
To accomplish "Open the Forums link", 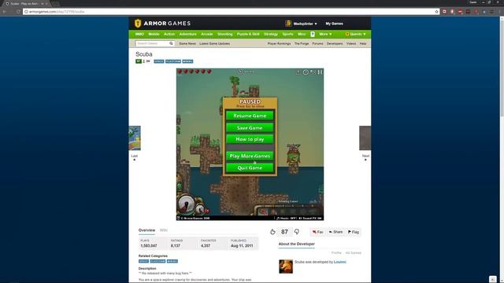I will click(x=317, y=44).
